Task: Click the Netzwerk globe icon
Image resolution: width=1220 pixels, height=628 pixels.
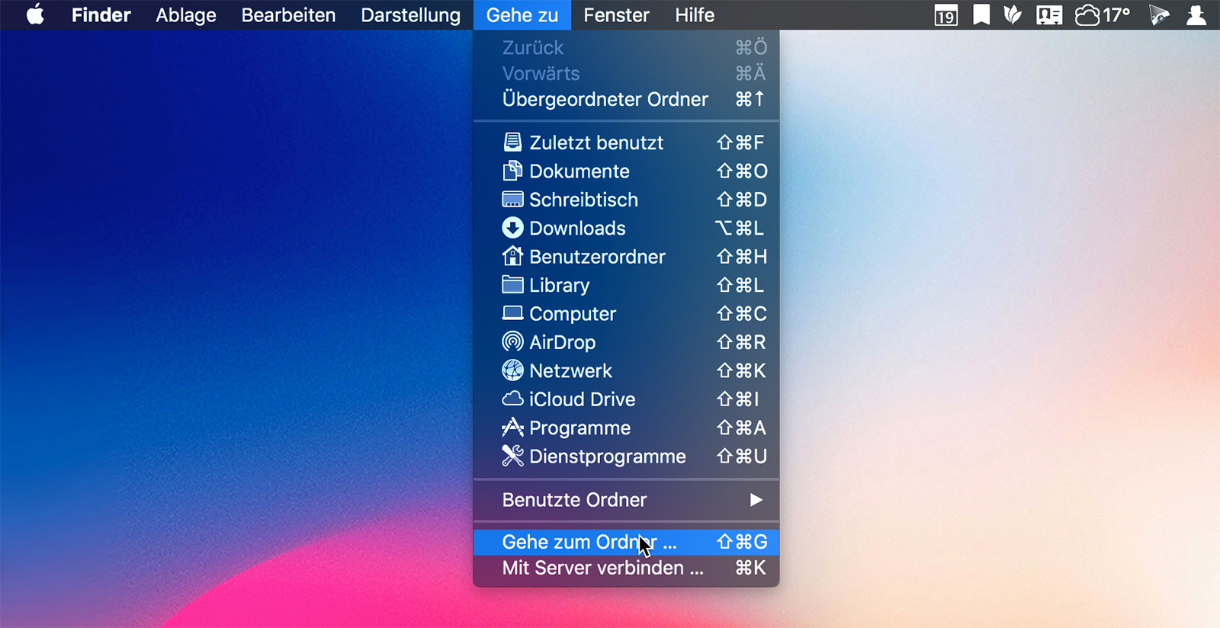Action: point(512,370)
